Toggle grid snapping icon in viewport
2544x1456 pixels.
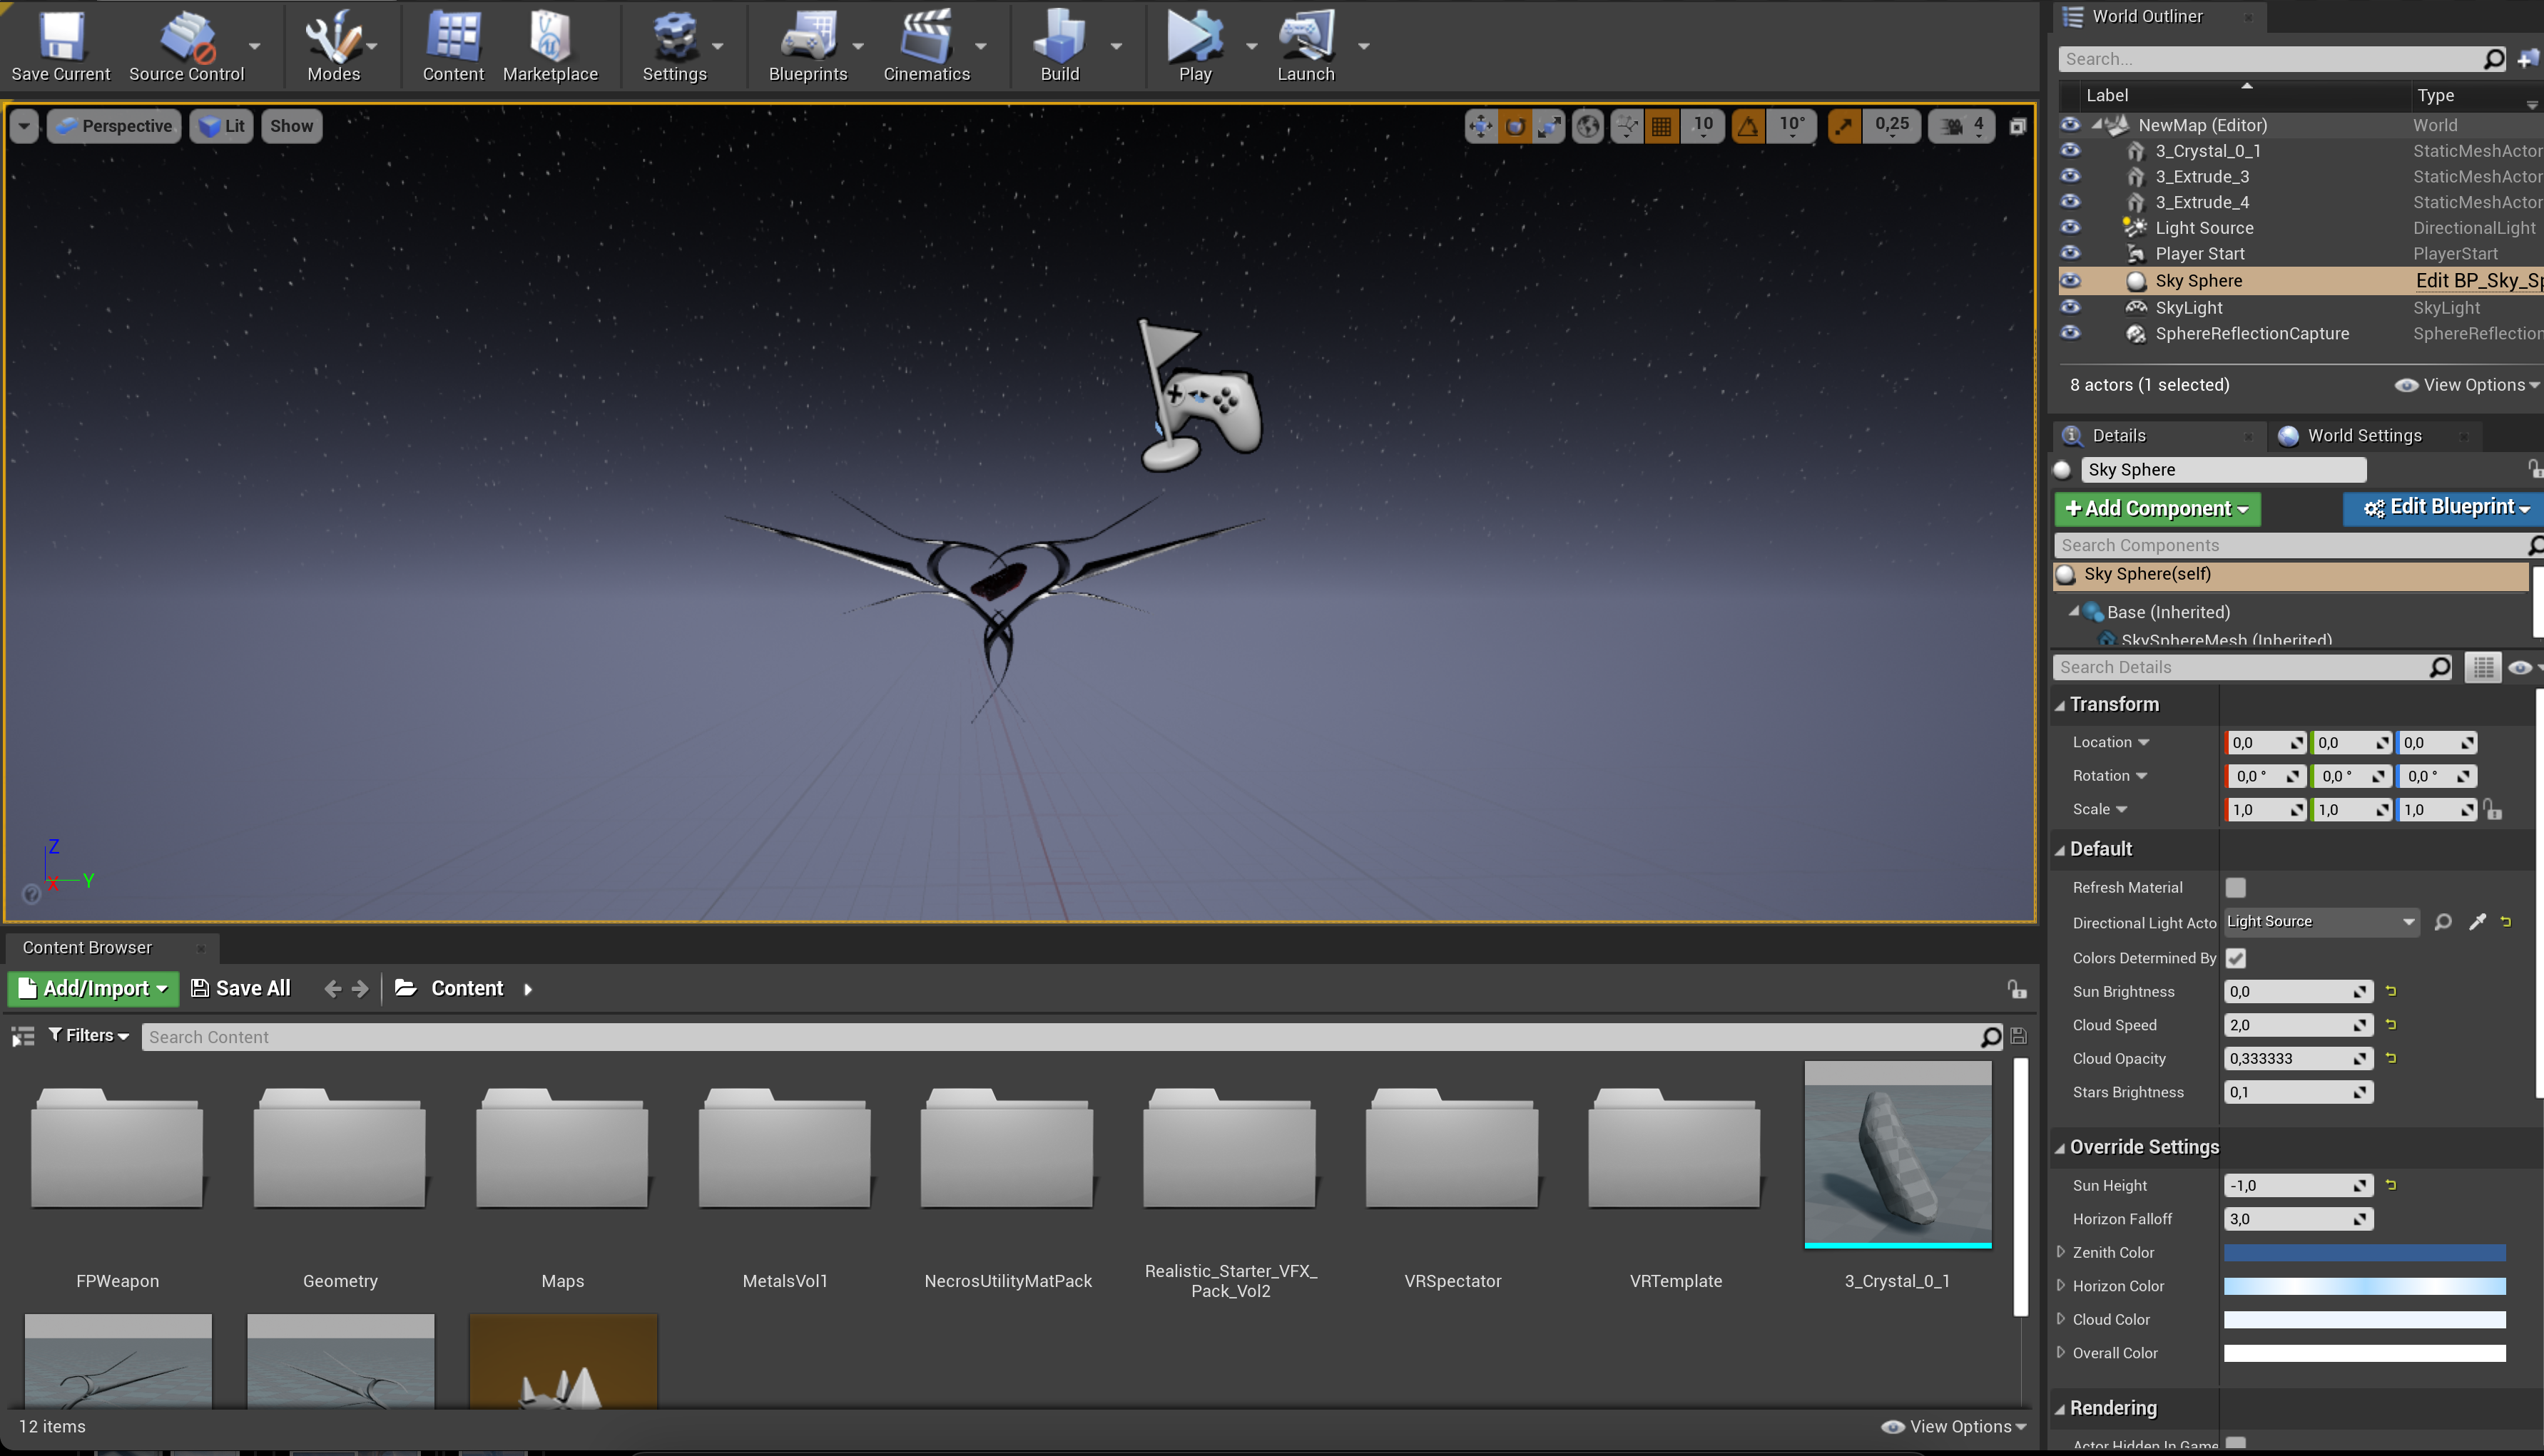click(x=1662, y=126)
